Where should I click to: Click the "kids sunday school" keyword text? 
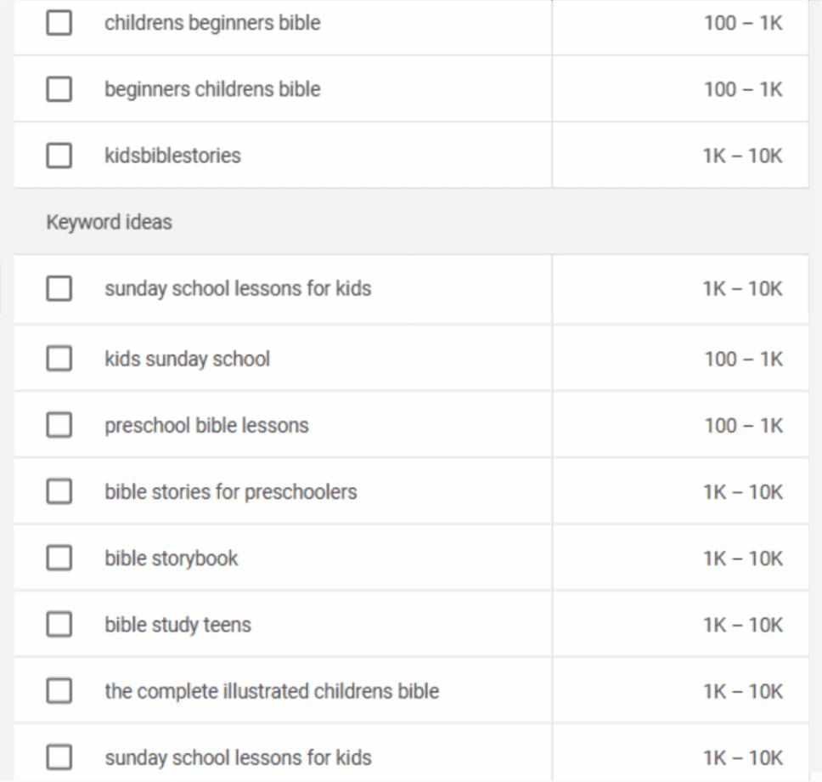[x=187, y=359]
